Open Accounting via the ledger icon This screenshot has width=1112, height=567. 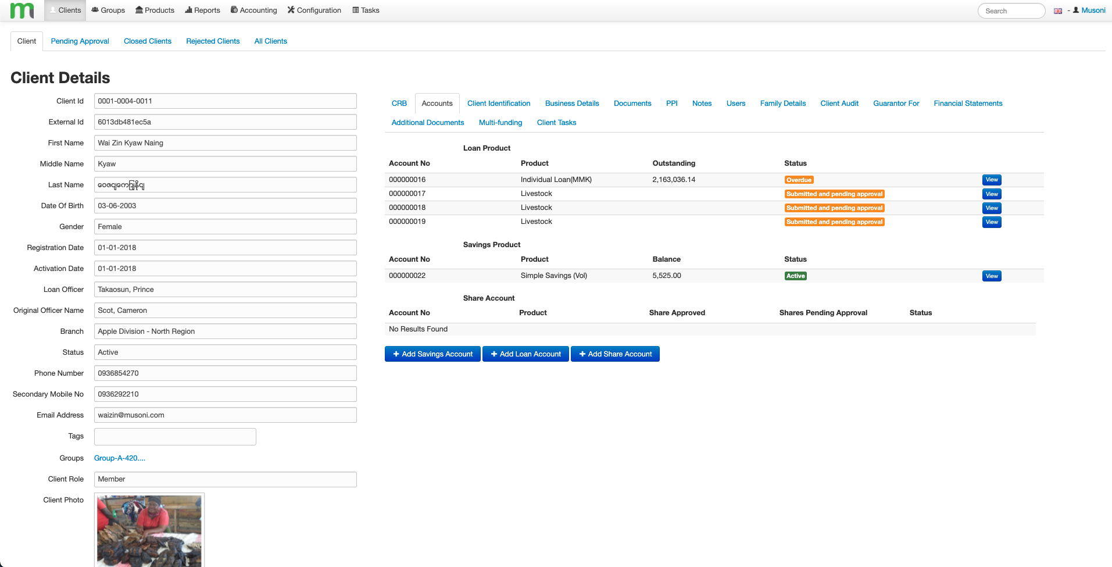(x=234, y=10)
